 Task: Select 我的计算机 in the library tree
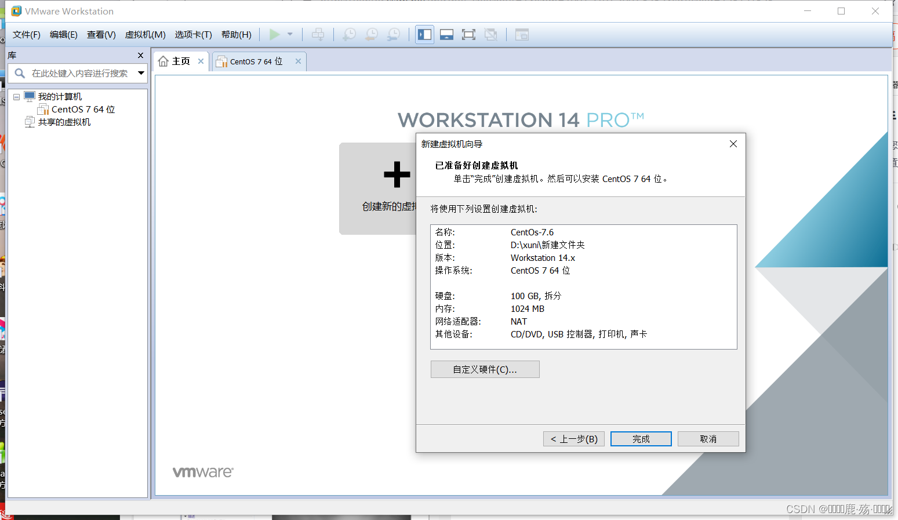(x=60, y=97)
